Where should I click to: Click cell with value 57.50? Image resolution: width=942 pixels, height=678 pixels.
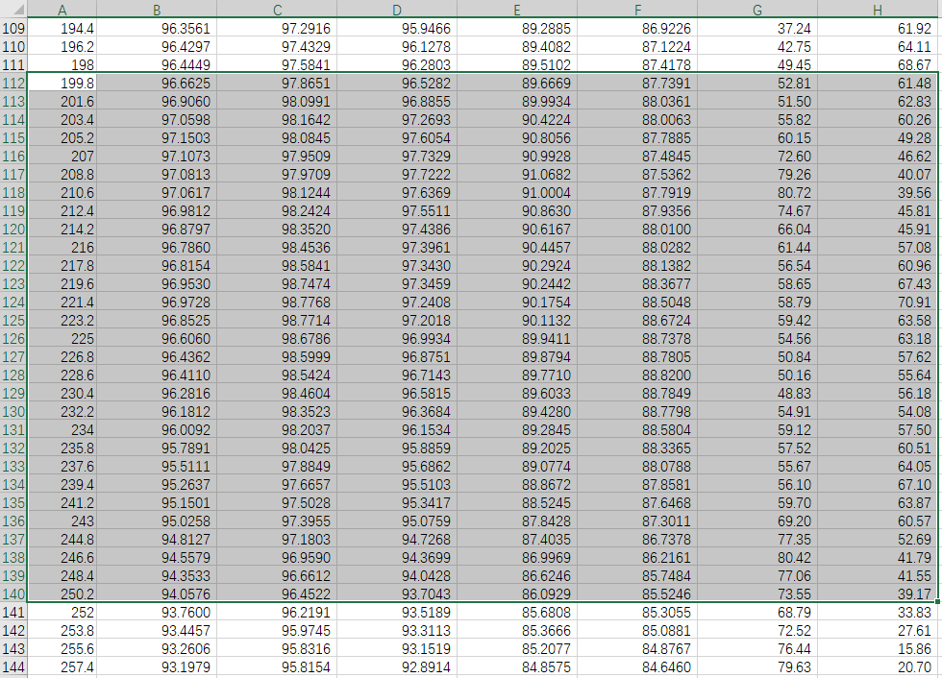(877, 429)
